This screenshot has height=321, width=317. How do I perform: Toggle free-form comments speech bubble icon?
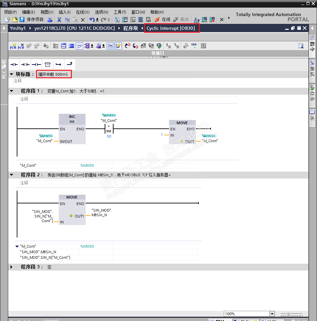(79, 46)
